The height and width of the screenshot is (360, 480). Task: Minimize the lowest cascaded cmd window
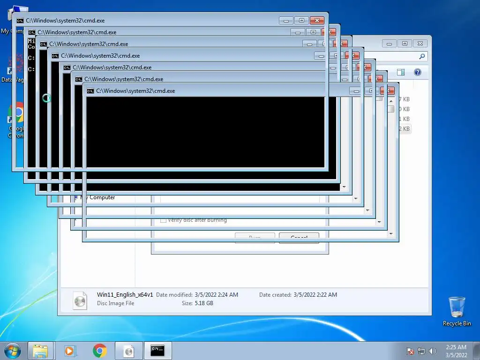[x=356, y=91]
